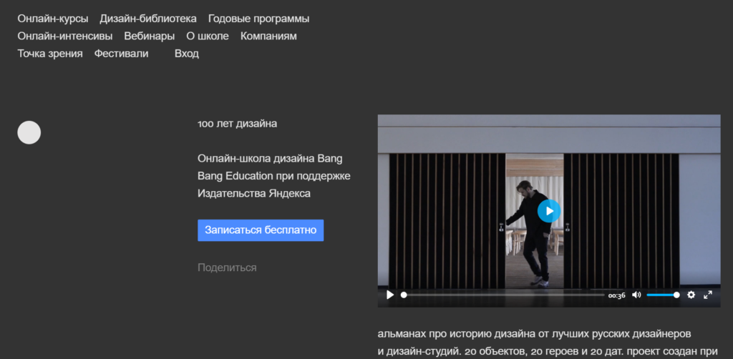Go to Годовые программы
Viewport: 733px width, 359px height.
point(258,19)
